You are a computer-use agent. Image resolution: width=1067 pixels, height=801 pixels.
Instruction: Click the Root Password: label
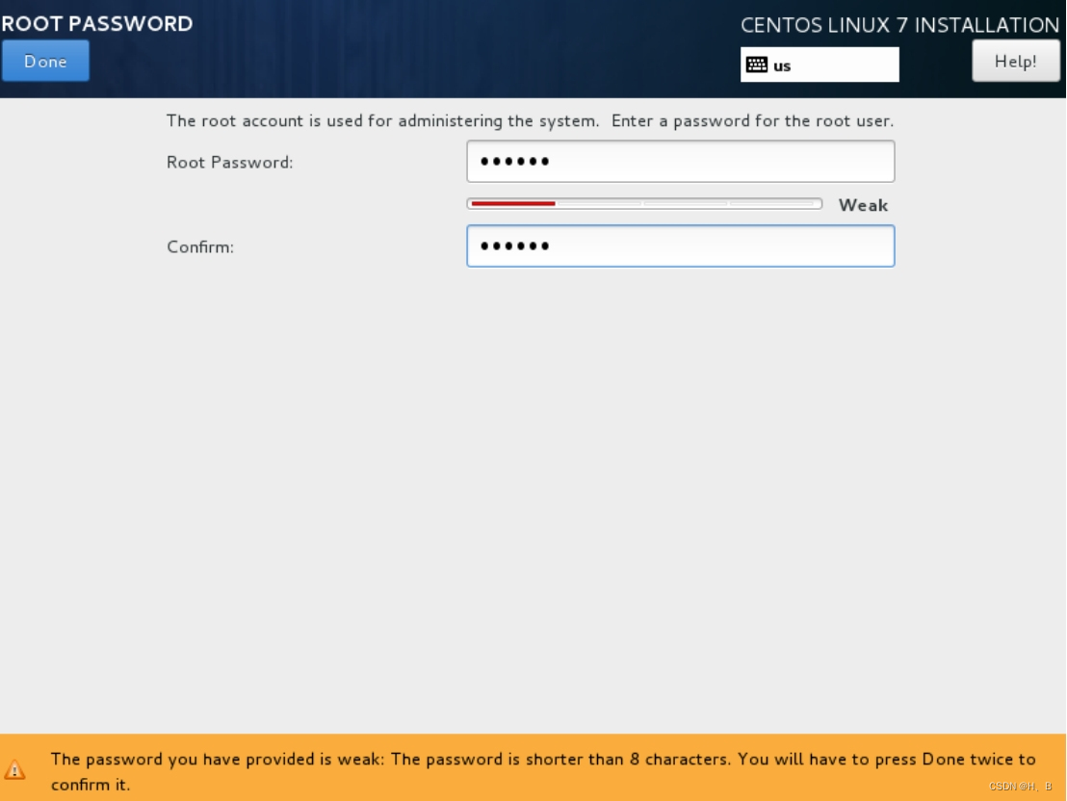230,163
